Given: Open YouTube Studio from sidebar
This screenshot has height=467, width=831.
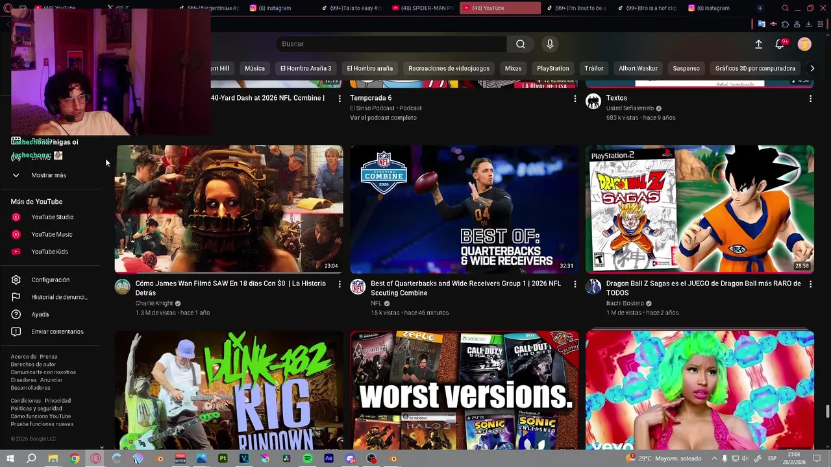Looking at the screenshot, I should 51,217.
